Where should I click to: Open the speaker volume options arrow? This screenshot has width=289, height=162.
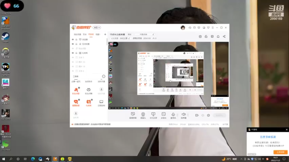click(188, 115)
